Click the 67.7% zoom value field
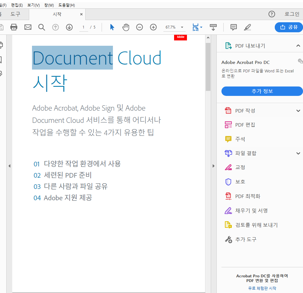The height and width of the screenshot is (293, 303). click(x=171, y=27)
